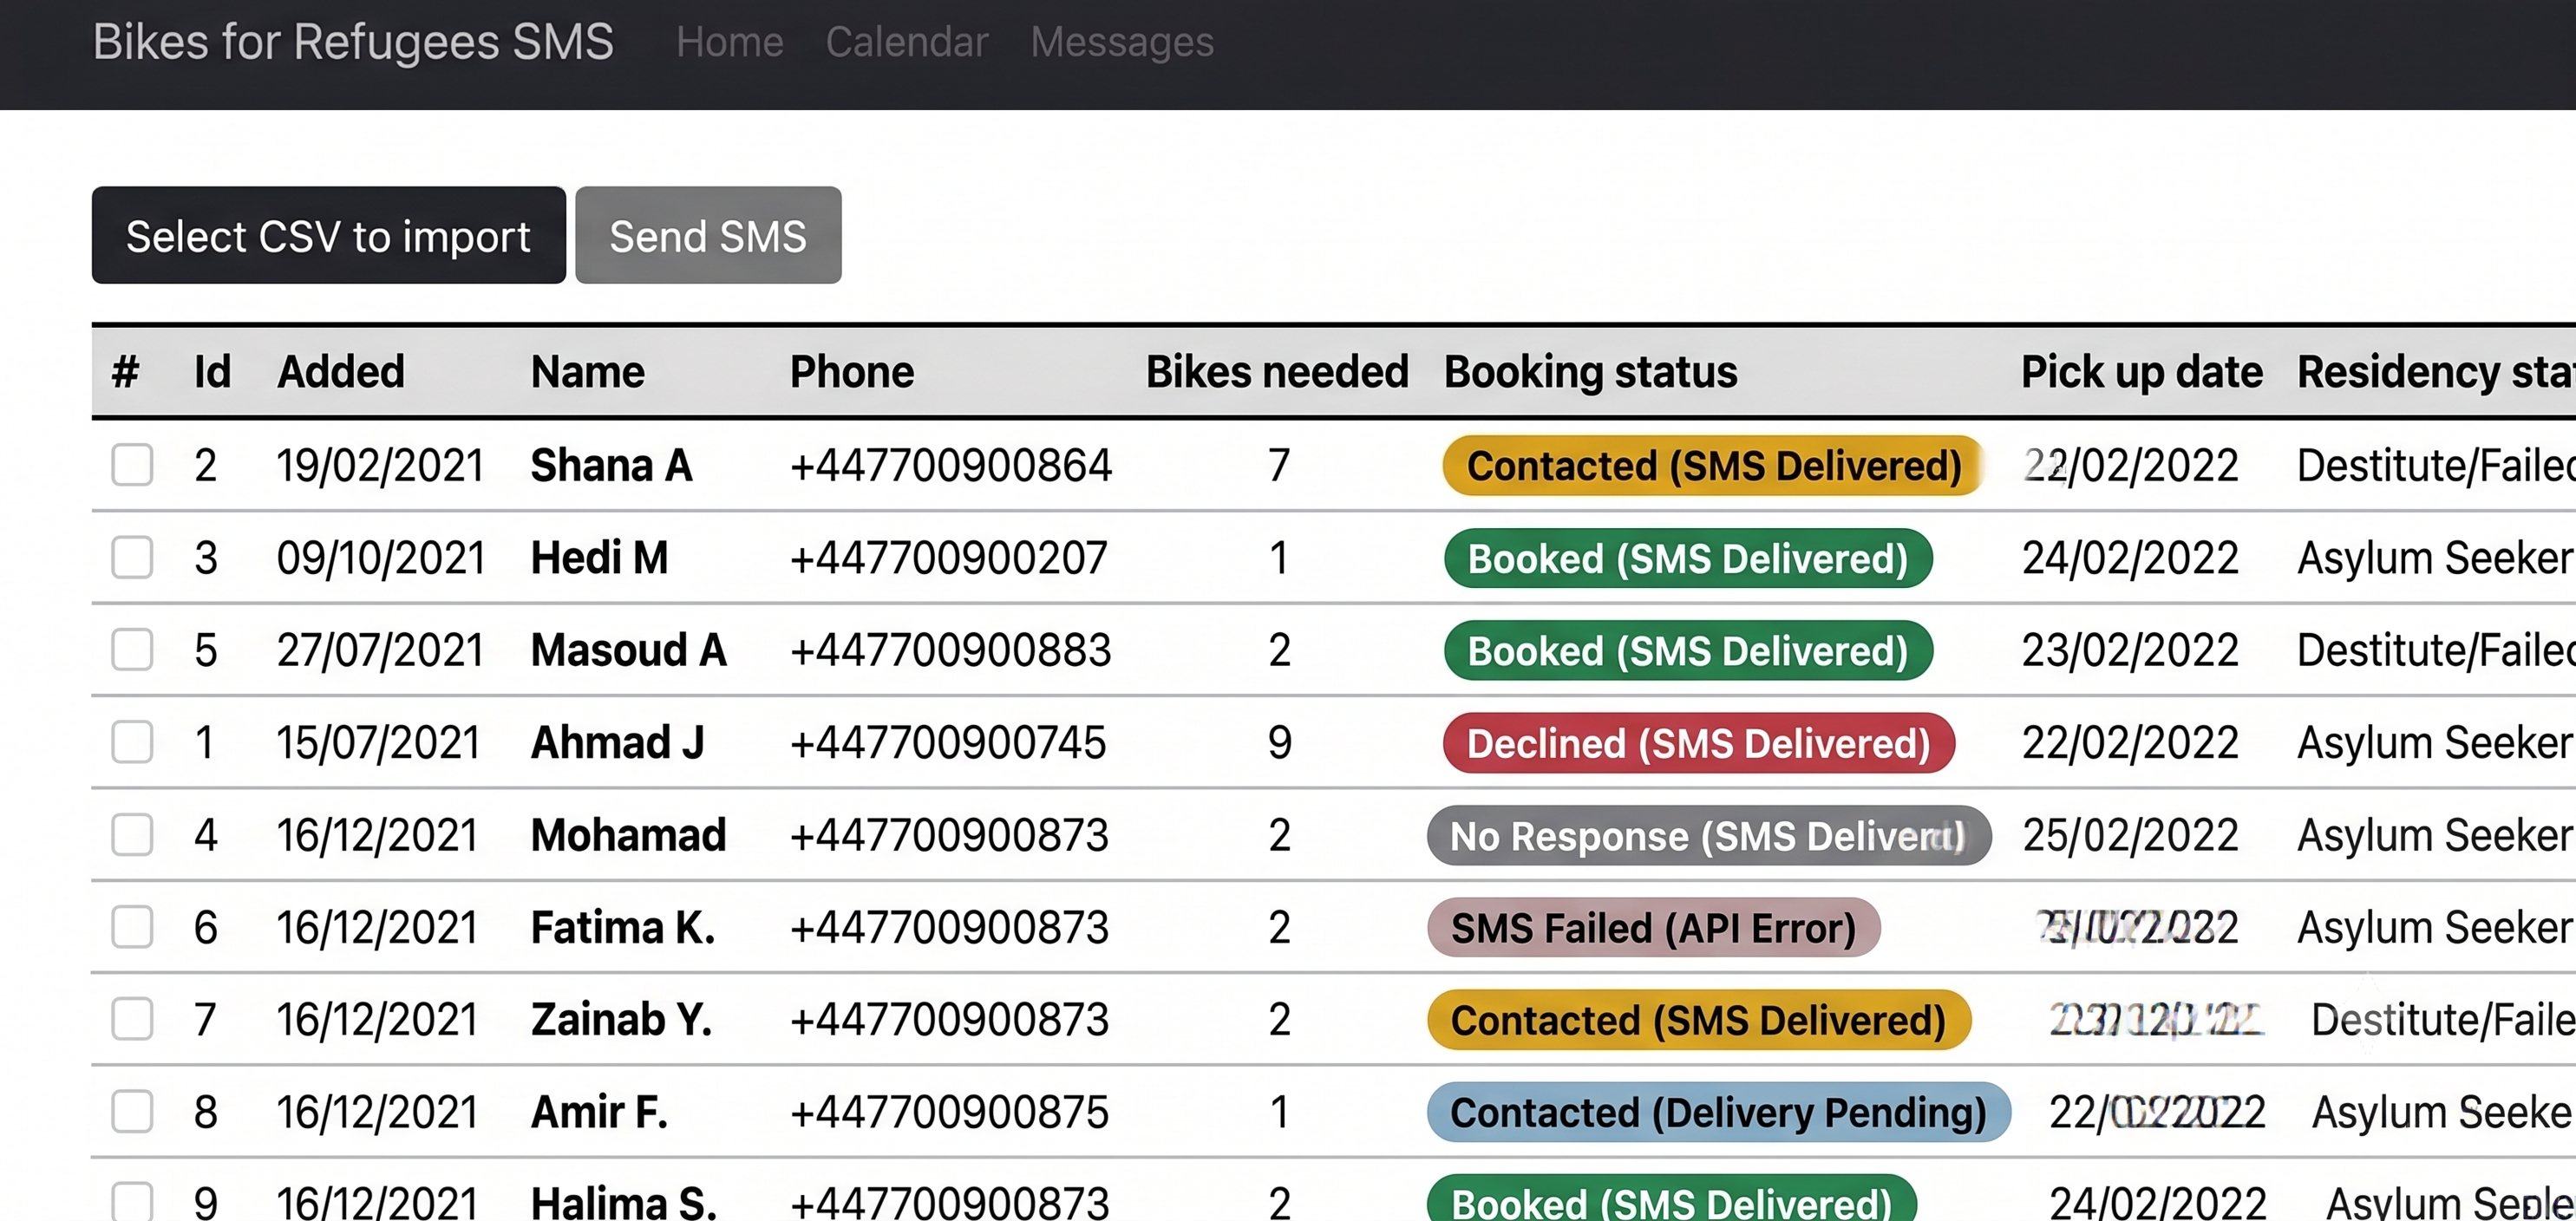Click the Booking status column header
The height and width of the screenshot is (1221, 2576).
tap(1591, 372)
